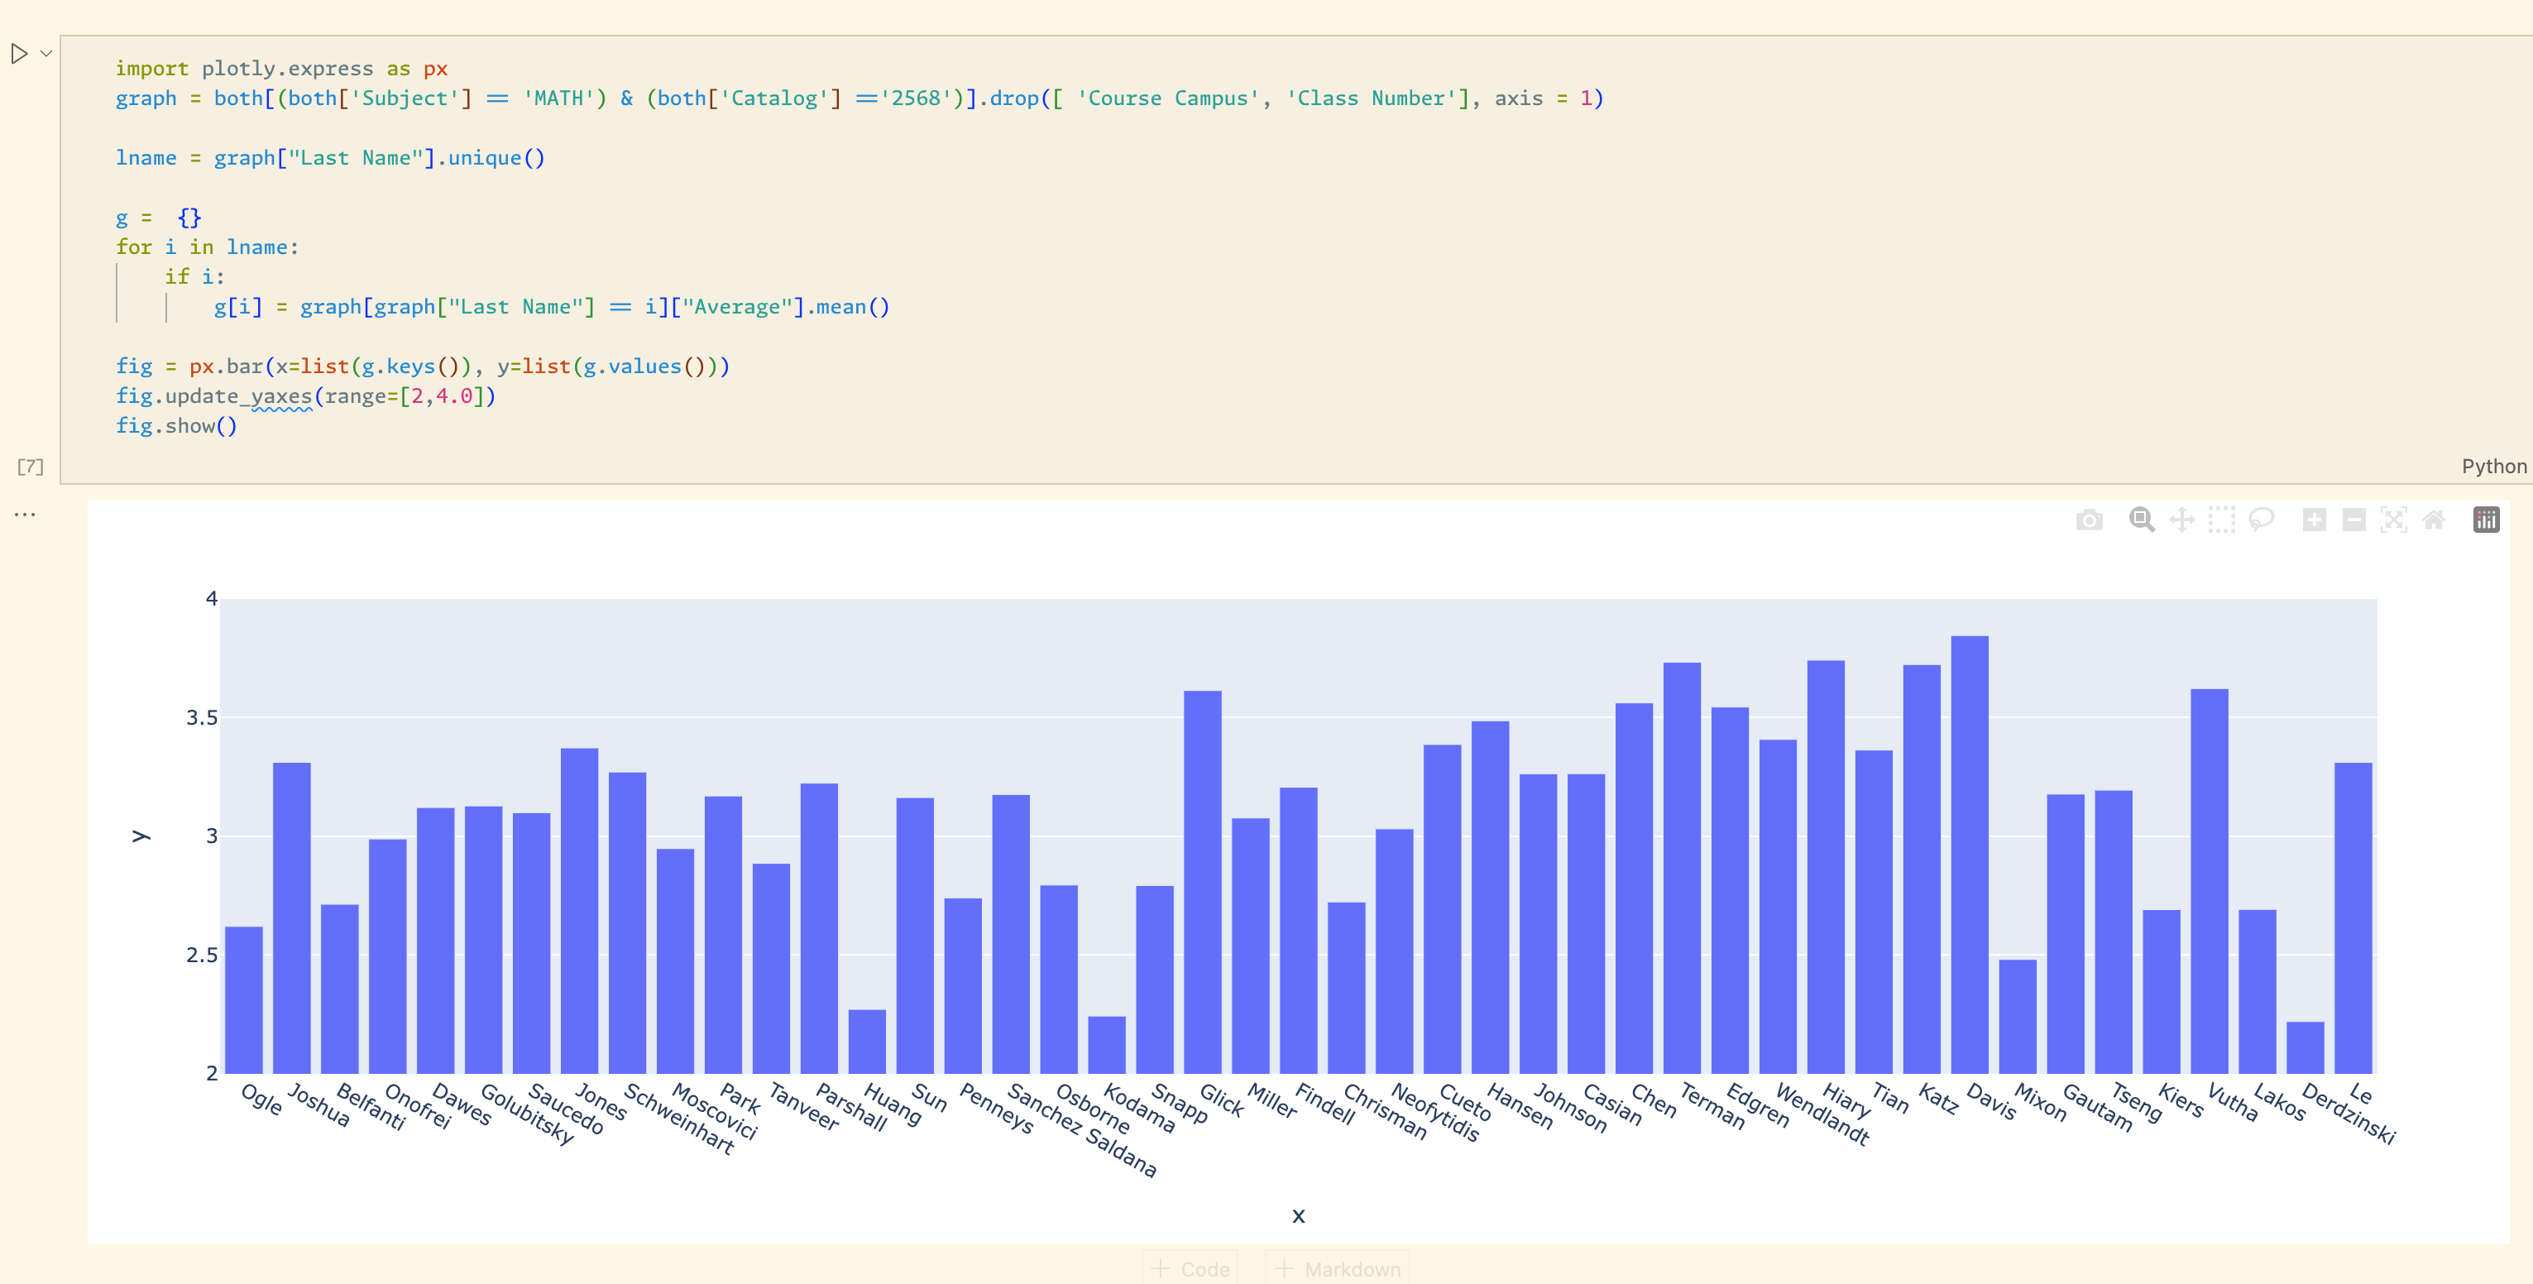Image resolution: width=2533 pixels, height=1284 pixels.
Task: Autoscale the chart axes
Action: coord(2392,520)
